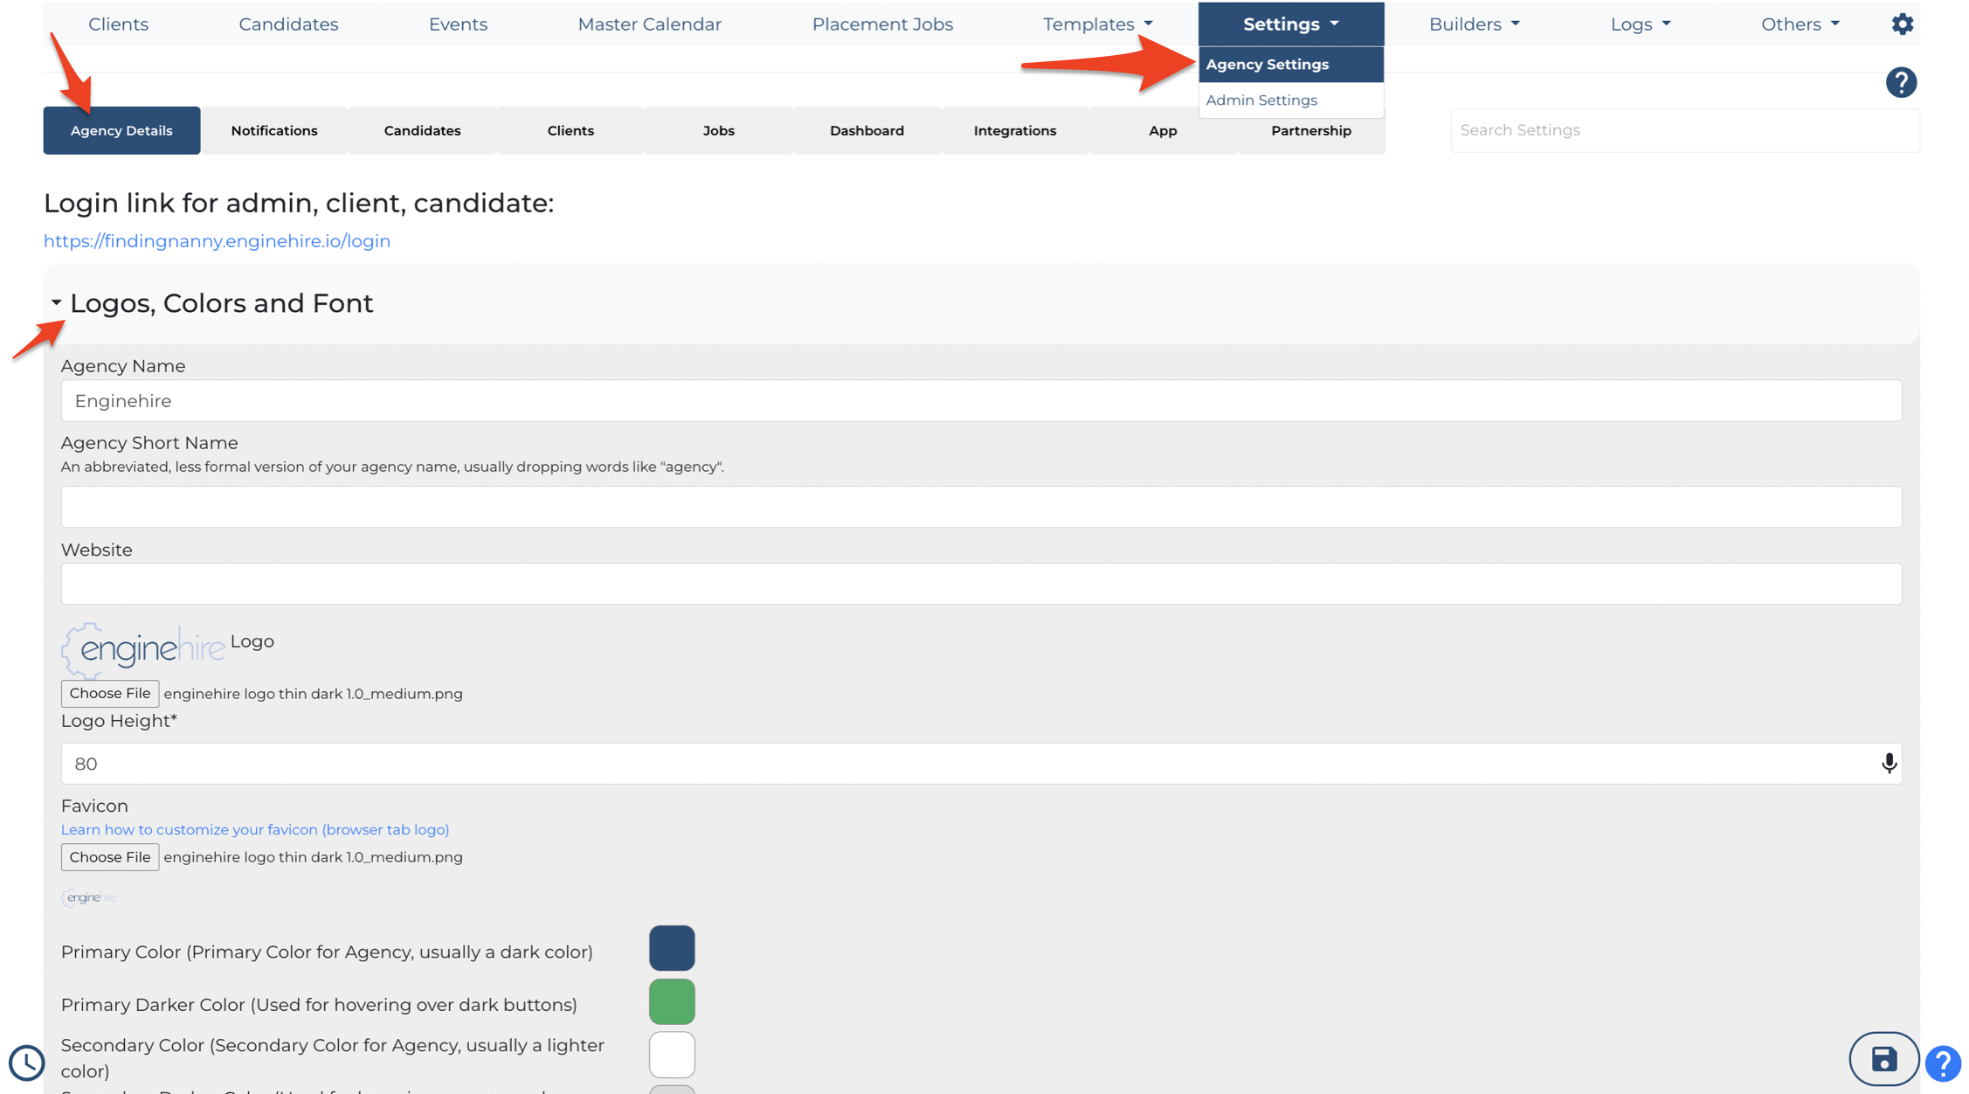The image size is (1969, 1094).
Task: Expand the Builders dropdown
Action: pyautogui.click(x=1474, y=24)
